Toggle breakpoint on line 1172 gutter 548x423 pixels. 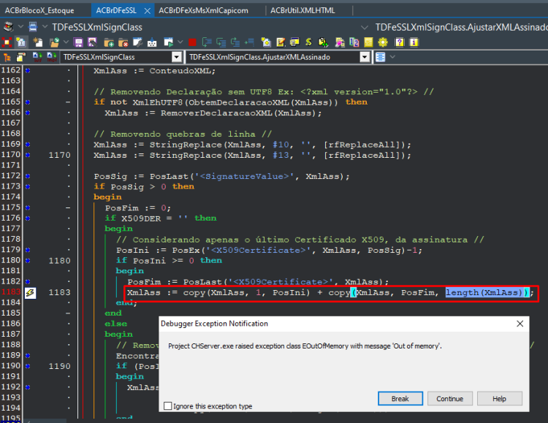28,176
